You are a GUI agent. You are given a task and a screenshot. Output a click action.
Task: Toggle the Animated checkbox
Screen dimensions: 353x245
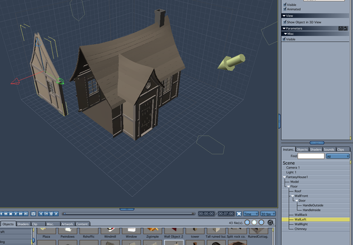[x=285, y=9]
